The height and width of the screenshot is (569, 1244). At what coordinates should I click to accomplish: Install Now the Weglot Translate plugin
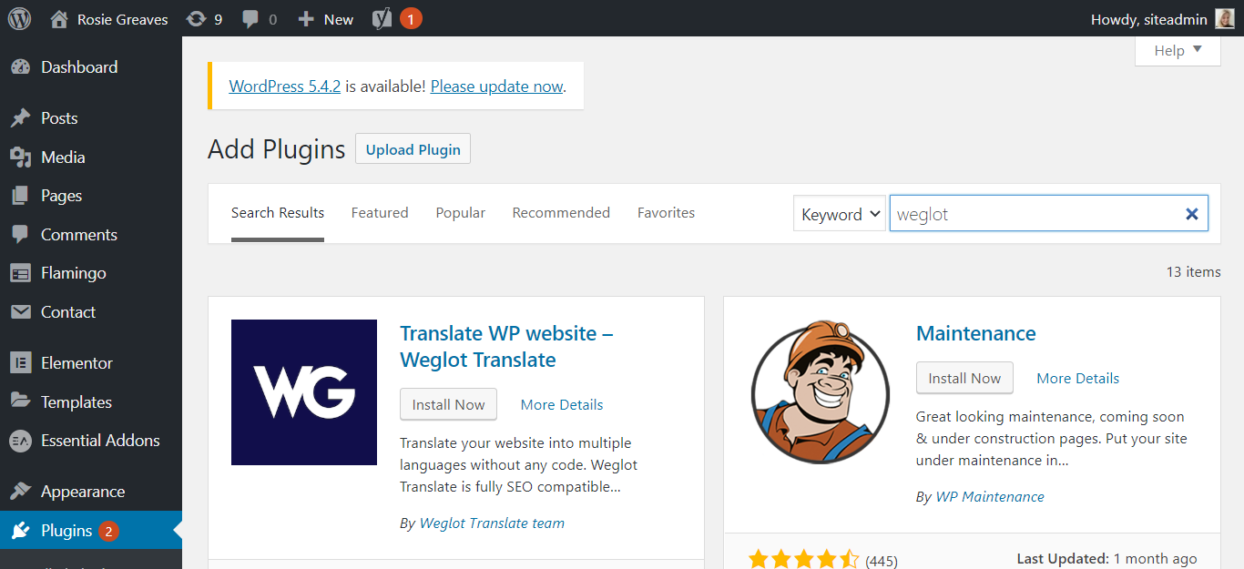point(449,404)
